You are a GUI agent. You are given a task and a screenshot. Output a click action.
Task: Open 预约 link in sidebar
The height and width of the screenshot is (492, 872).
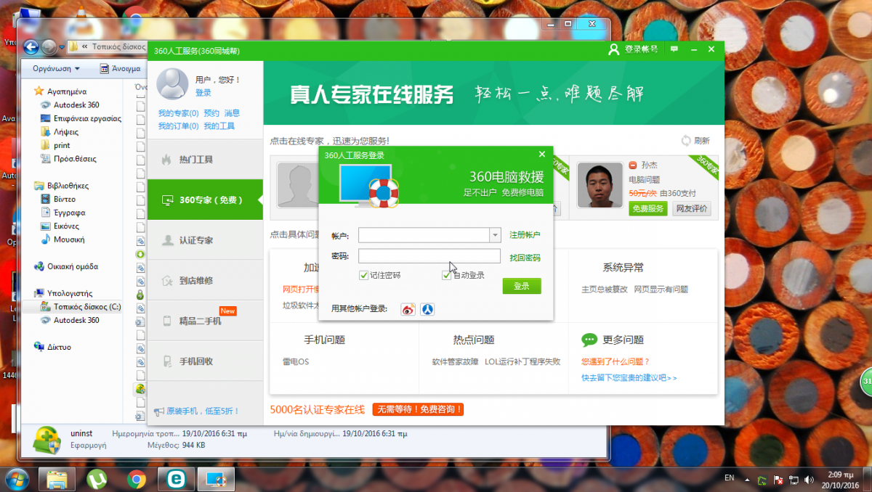pos(211,113)
